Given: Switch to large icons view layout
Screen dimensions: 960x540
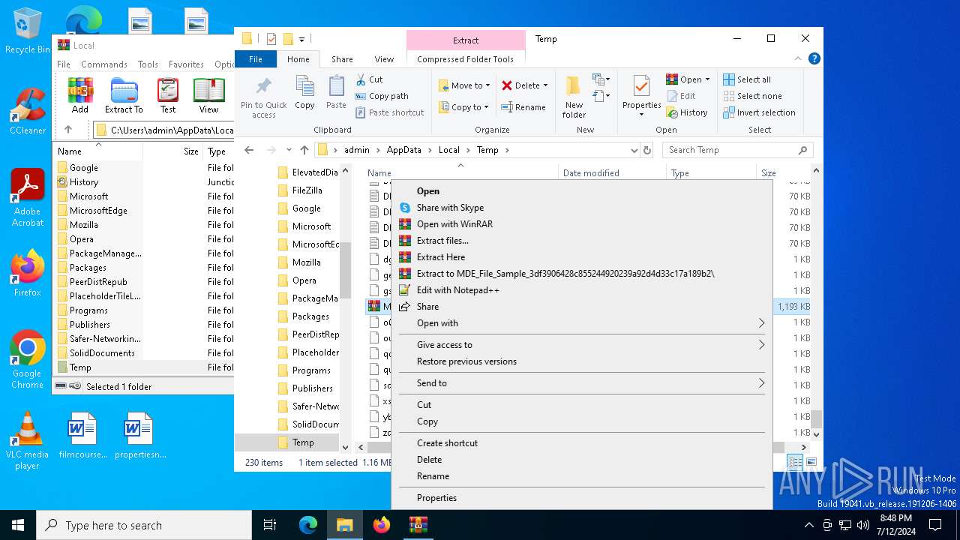Looking at the screenshot, I should tap(811, 462).
